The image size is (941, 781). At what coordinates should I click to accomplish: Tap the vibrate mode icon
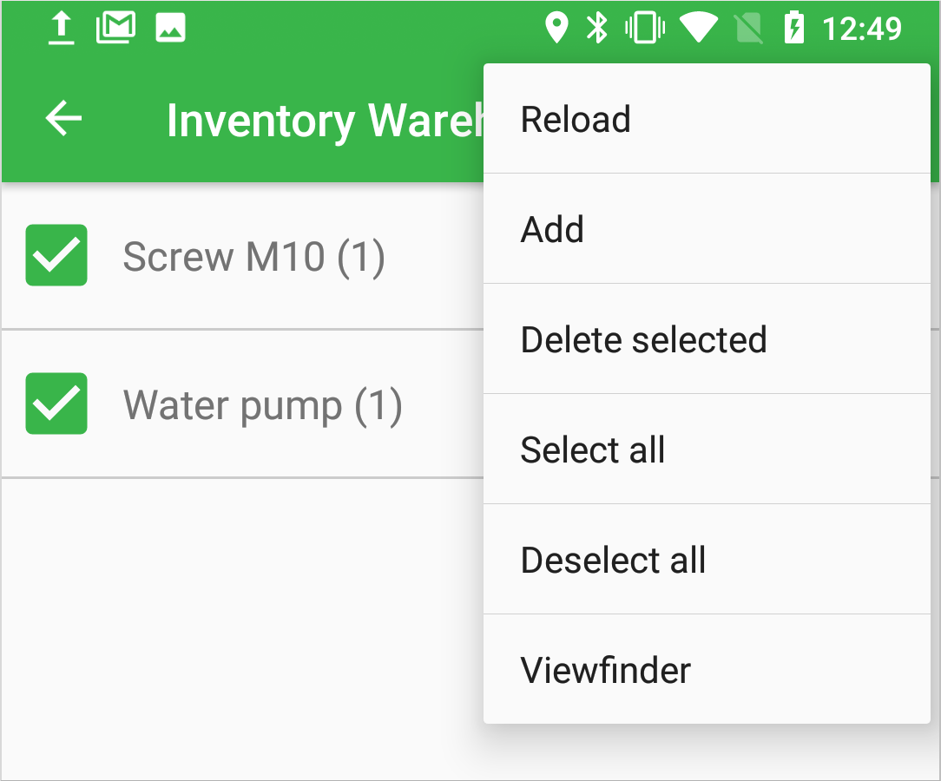[644, 29]
